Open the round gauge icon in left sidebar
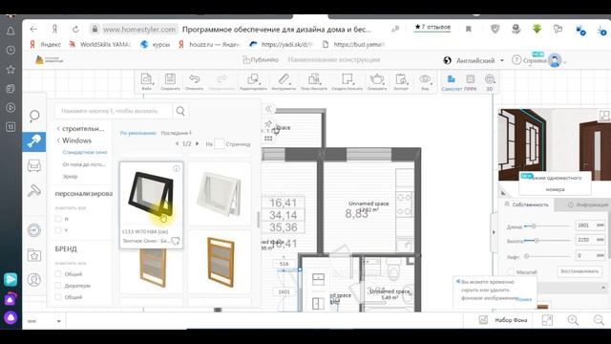Viewport: 611px width, 344px height. (34, 230)
